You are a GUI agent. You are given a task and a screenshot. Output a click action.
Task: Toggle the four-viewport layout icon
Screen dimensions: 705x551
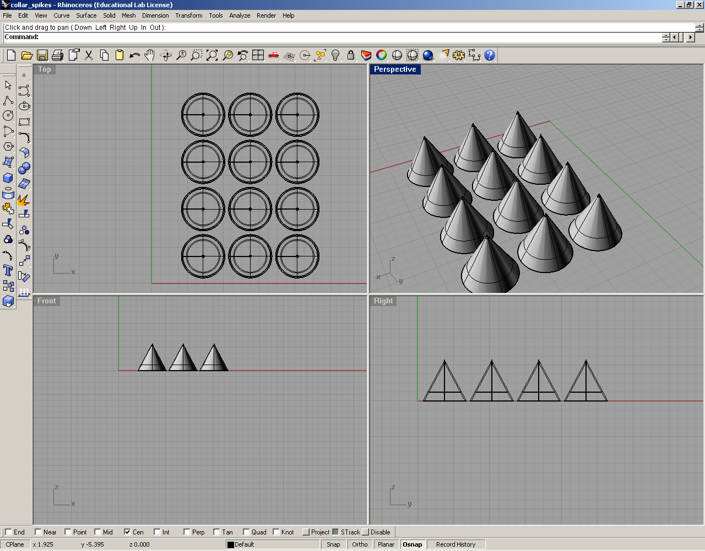258,55
